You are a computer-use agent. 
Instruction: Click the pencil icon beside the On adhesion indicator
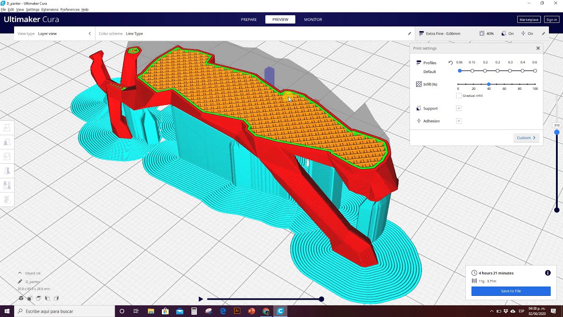click(x=544, y=33)
